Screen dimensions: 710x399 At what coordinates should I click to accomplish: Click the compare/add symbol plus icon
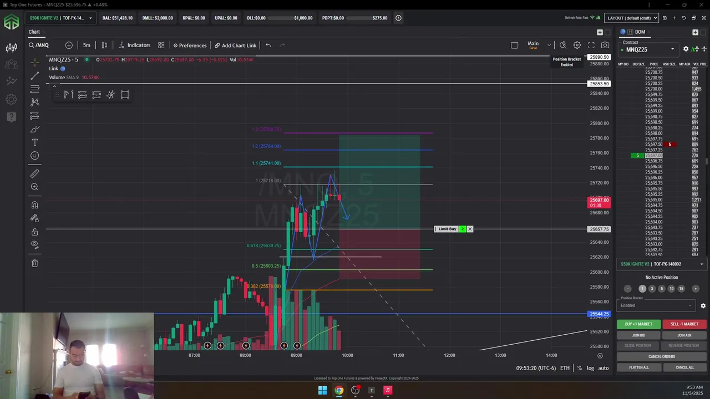(x=69, y=45)
